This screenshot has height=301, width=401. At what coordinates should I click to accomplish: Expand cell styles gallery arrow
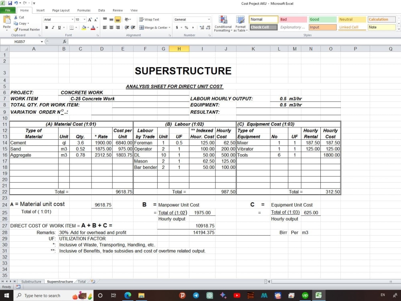click(x=399, y=29)
